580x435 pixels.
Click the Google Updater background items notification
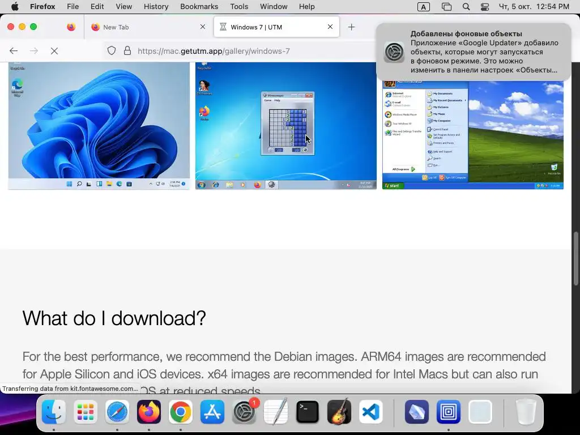coord(474,52)
